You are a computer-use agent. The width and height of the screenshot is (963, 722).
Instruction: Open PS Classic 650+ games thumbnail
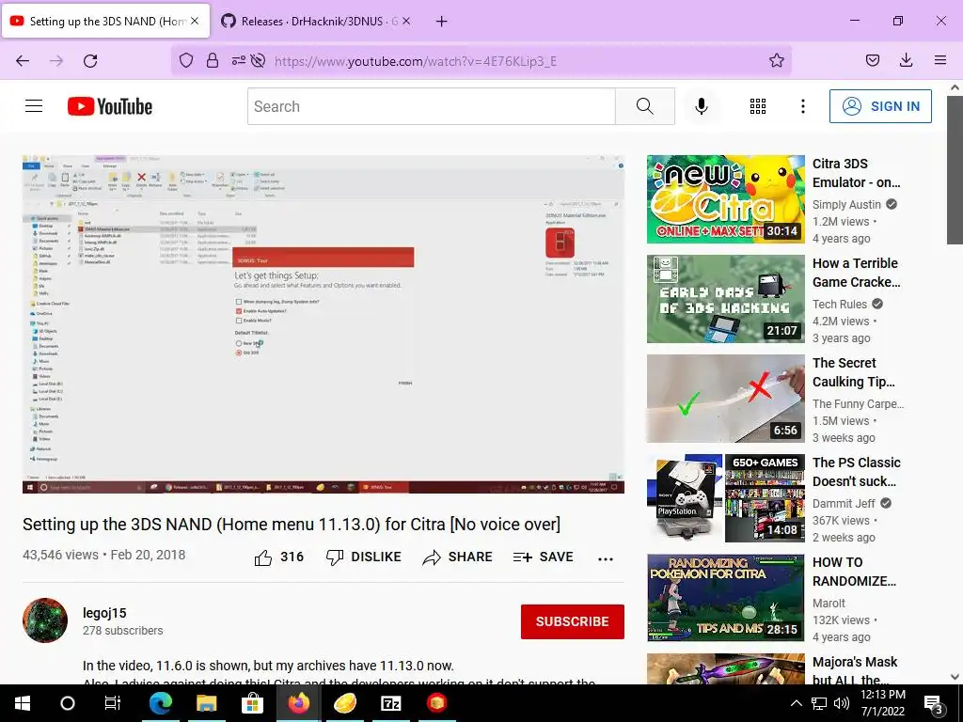point(725,498)
